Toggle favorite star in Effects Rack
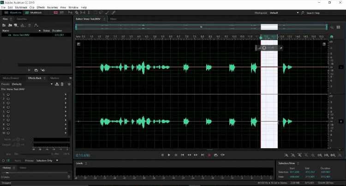 [69, 84]
